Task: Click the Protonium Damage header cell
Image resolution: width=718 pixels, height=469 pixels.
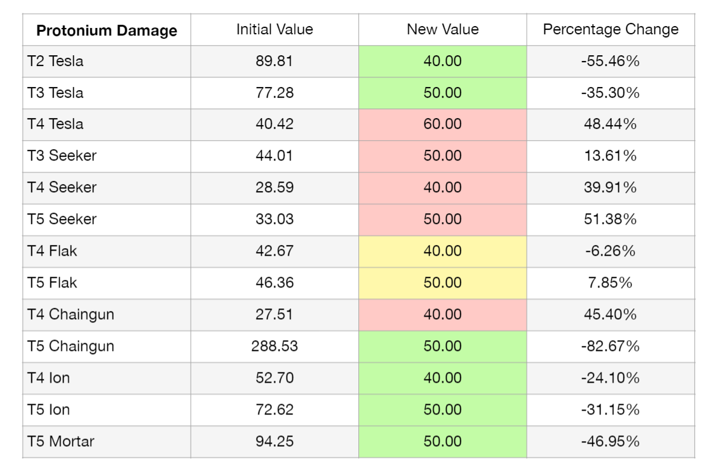Action: pos(106,30)
